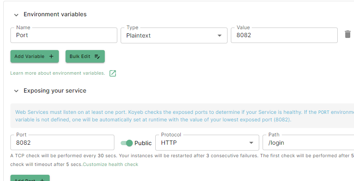Toggle the Public switch off
Image resolution: width=354 pixels, height=181 pixels.
(x=126, y=143)
